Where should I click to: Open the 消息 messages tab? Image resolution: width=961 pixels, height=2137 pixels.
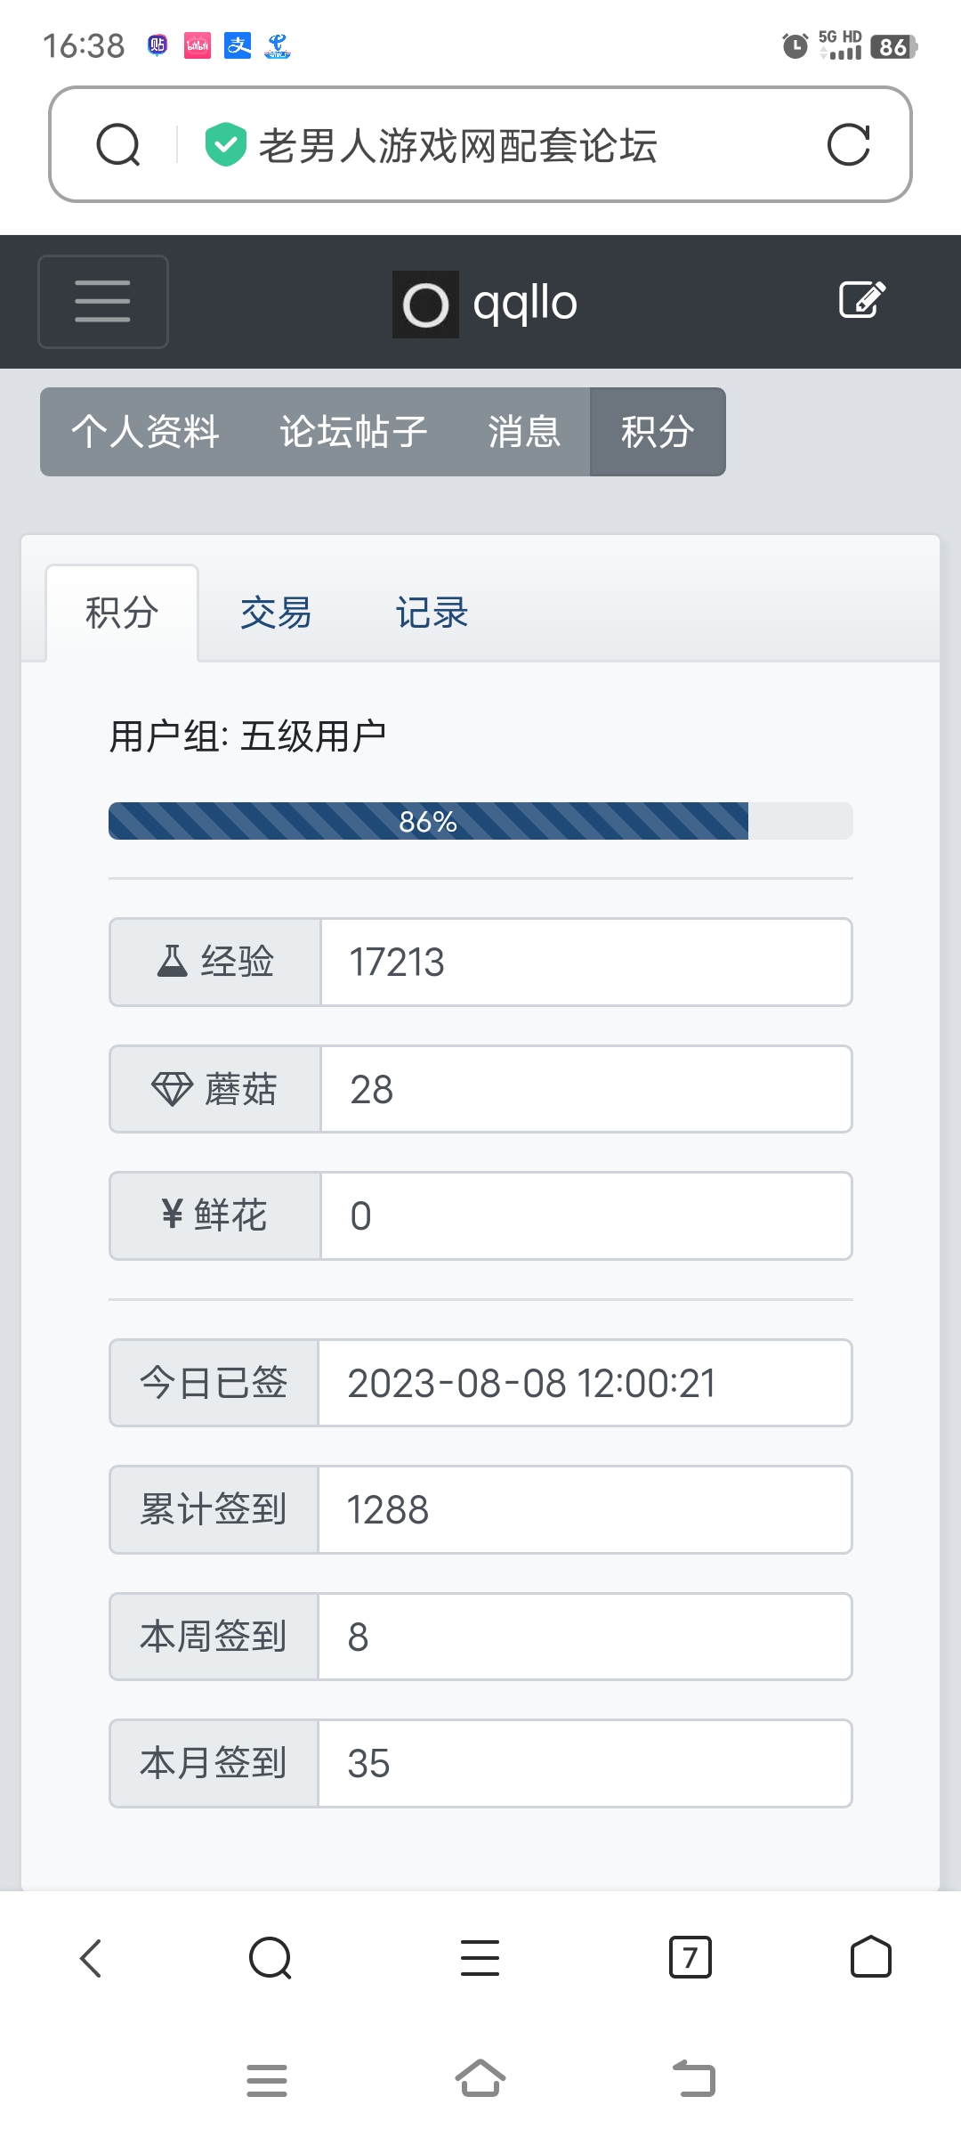(x=524, y=432)
